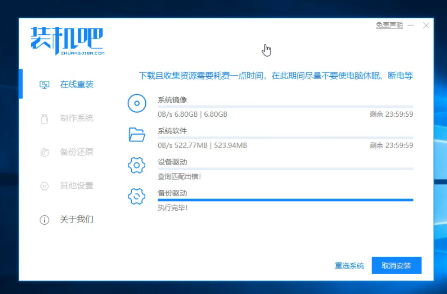Click the 备份驱动 clock-gear icon
447x294 pixels.
coord(136,197)
